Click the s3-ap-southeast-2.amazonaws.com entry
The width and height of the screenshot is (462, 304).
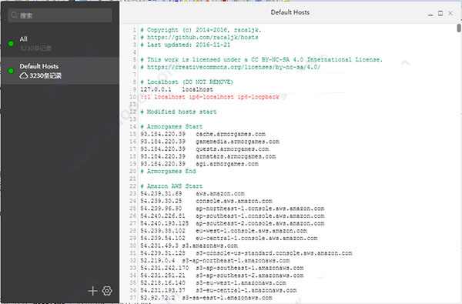(x=222, y=276)
